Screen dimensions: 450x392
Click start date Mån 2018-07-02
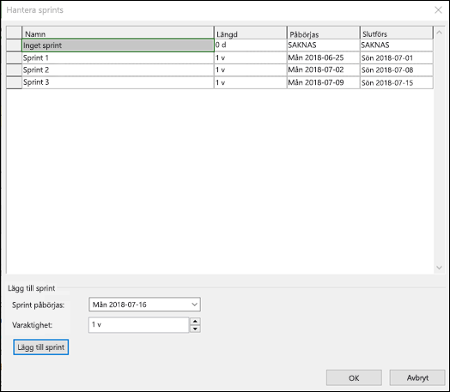tap(323, 70)
